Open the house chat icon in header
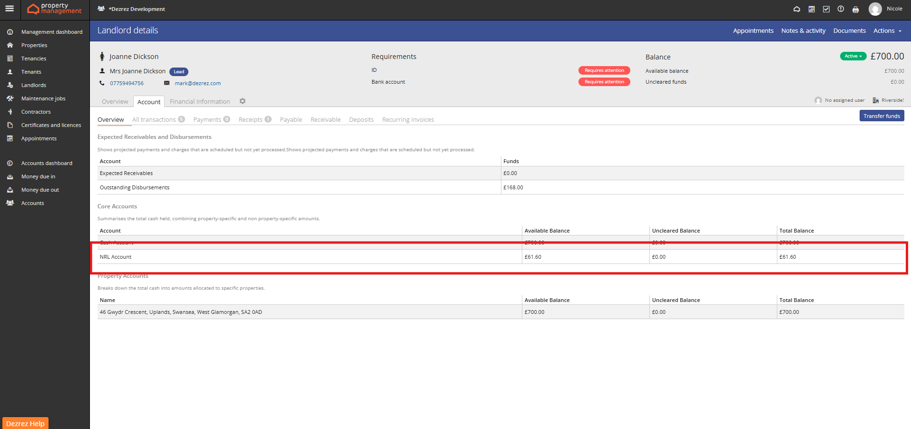Screen dimensions: 911x429 click(x=797, y=9)
